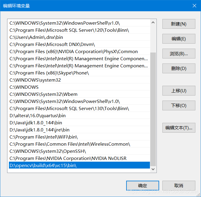Confirm changes with 确定
Viewport: 201px width, 197px height.
(143, 185)
